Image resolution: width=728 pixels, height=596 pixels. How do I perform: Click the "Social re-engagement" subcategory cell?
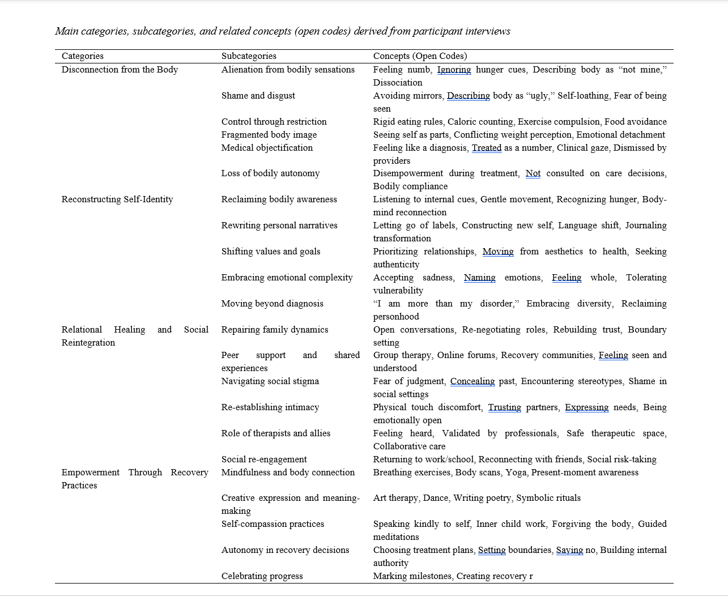point(264,459)
